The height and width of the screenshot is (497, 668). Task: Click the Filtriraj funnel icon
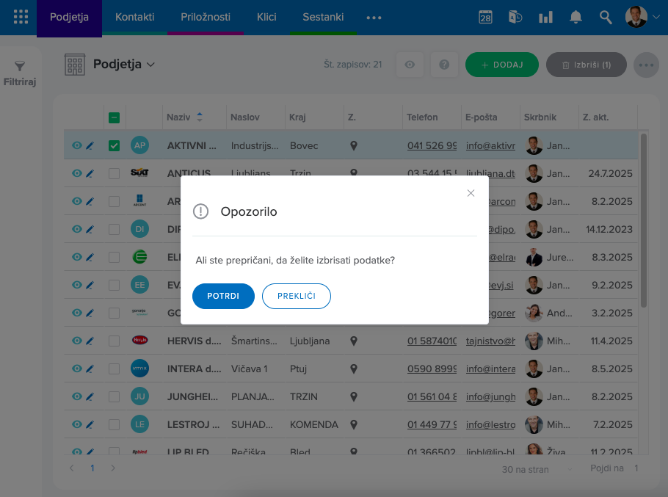pyautogui.click(x=20, y=67)
